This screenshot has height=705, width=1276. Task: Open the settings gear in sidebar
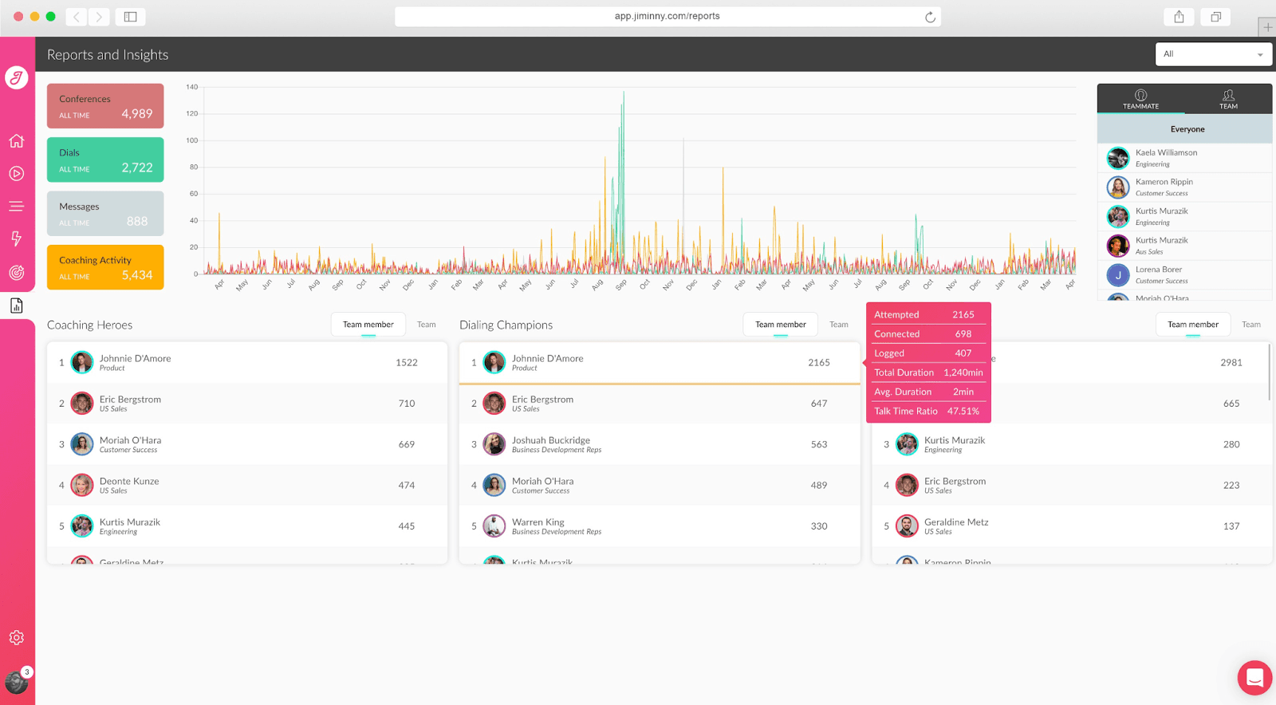pos(16,637)
